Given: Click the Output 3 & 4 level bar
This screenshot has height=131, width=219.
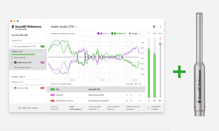Looking at the screenshot, I should [28, 54].
